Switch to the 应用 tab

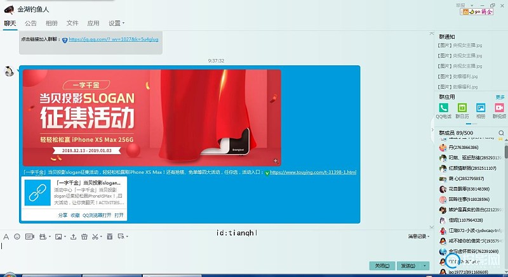(x=93, y=23)
